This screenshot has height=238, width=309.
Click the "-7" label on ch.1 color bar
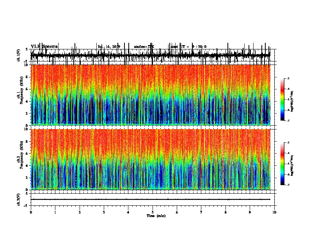[x=288, y=121]
